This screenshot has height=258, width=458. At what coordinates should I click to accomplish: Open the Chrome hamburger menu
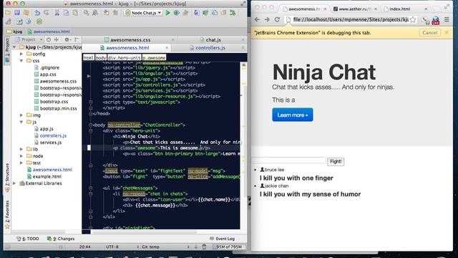click(x=447, y=19)
